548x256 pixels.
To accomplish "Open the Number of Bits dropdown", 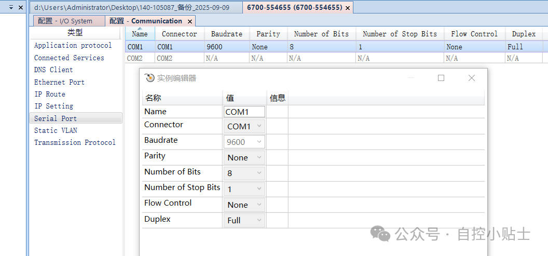I will (244, 173).
